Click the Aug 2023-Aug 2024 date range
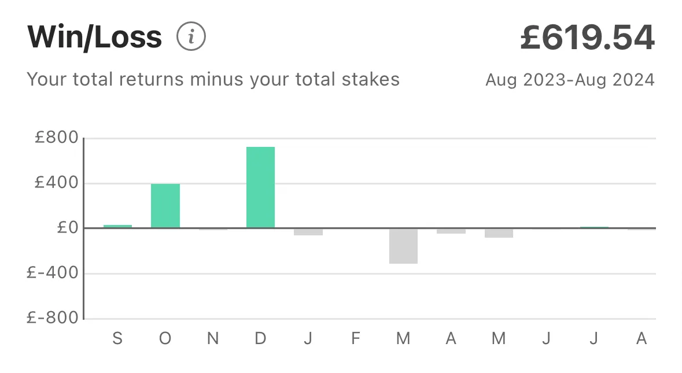 point(570,80)
